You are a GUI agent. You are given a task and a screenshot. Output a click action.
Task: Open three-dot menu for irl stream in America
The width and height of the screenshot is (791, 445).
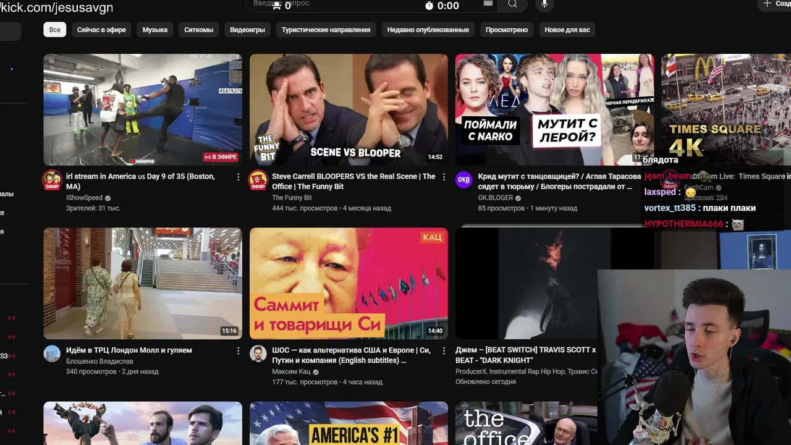coord(238,177)
